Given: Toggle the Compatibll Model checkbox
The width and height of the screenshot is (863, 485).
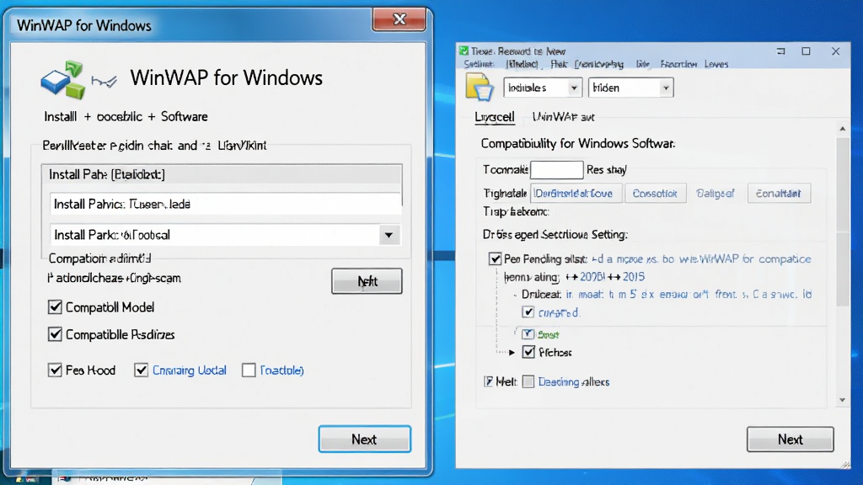Looking at the screenshot, I should click(55, 306).
